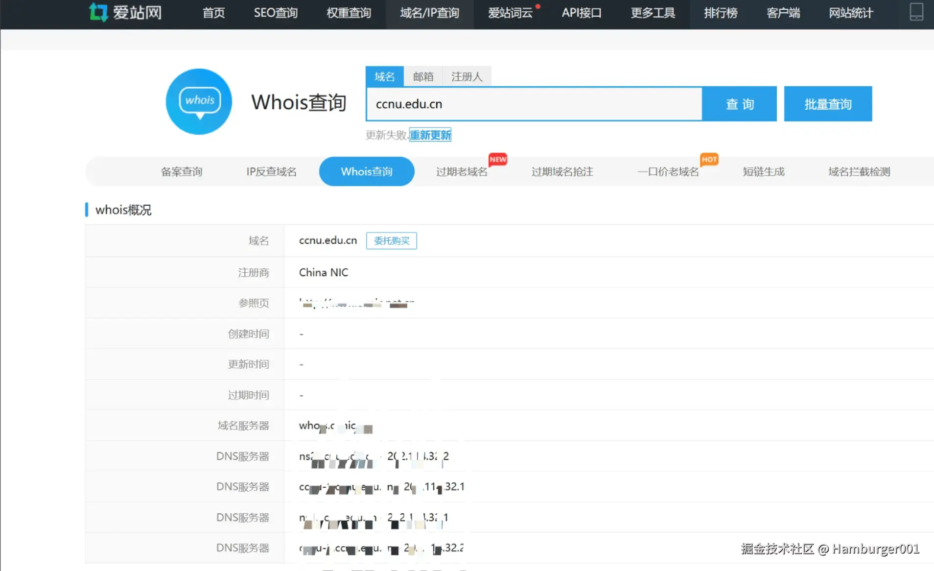Click the 批量查询 button
This screenshot has width=934, height=571.
point(828,104)
